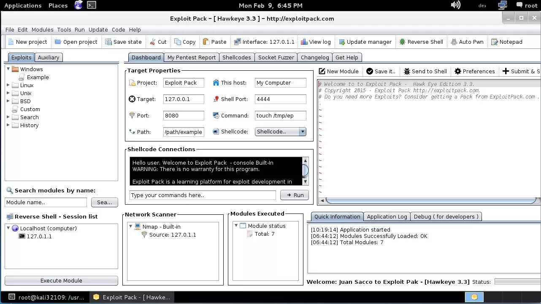This screenshot has width=541, height=304.
Task: Click the editor horizontal scrollbar
Action: click(430, 200)
